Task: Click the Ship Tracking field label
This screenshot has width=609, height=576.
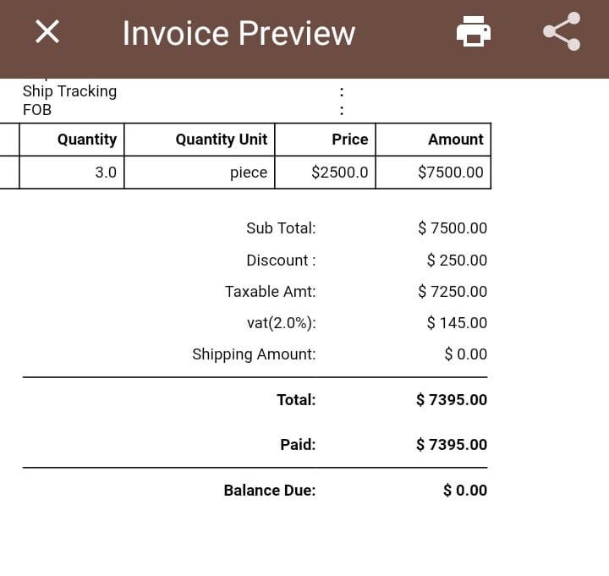Action: tap(69, 91)
